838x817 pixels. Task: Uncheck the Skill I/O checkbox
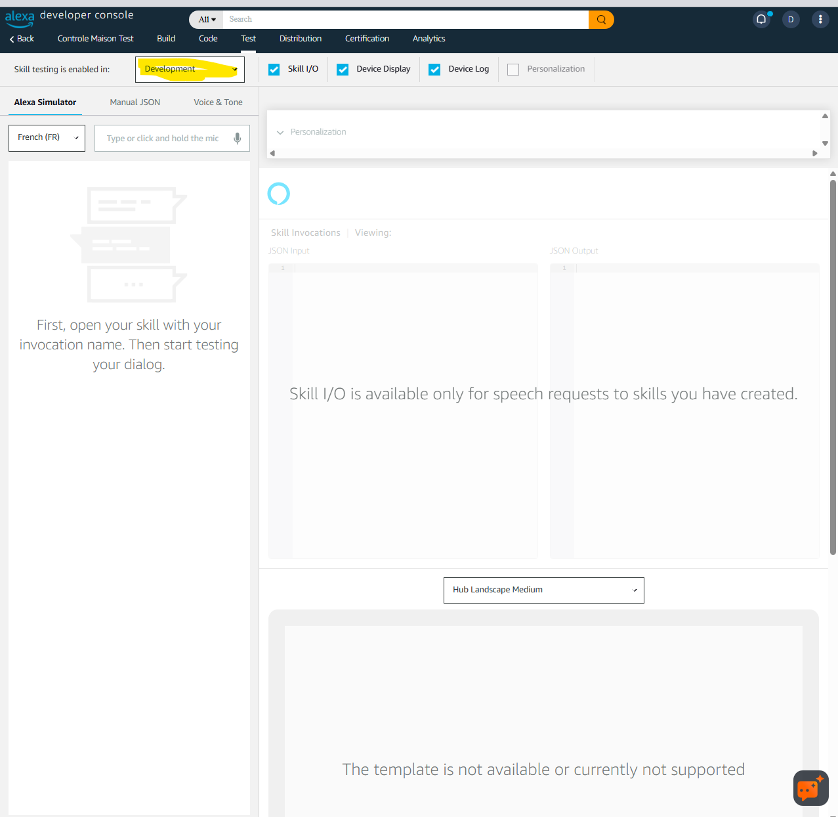(x=274, y=70)
